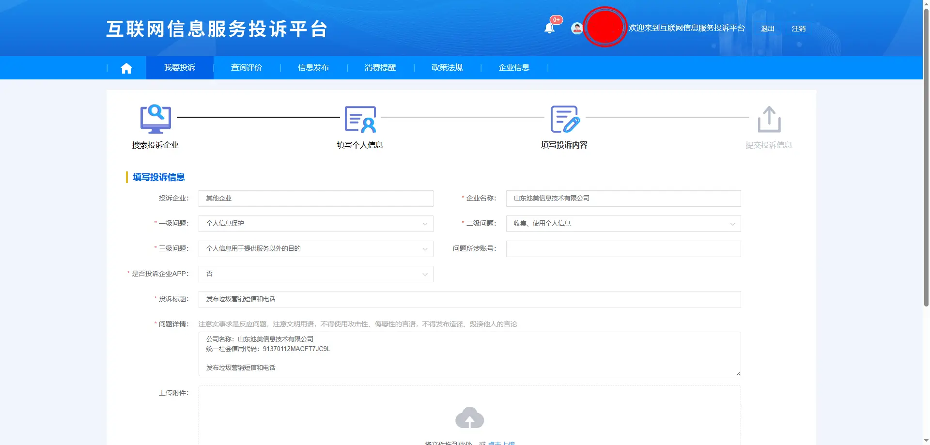
Task: Click the notification bell icon
Action: (549, 29)
